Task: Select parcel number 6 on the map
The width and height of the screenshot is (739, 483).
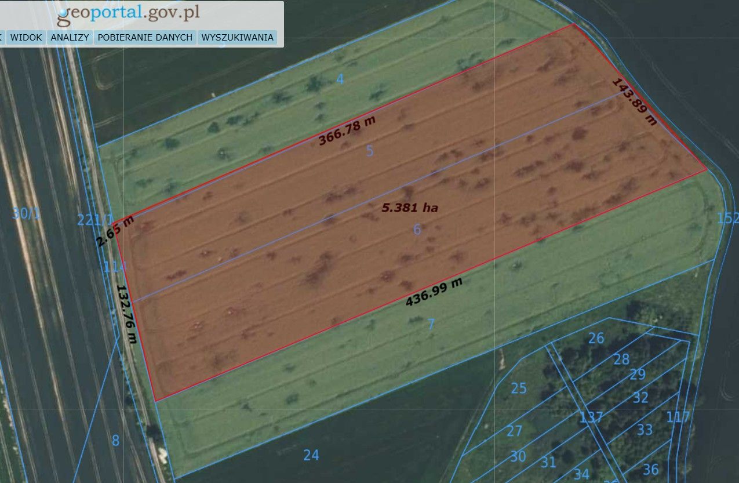Action: [417, 230]
